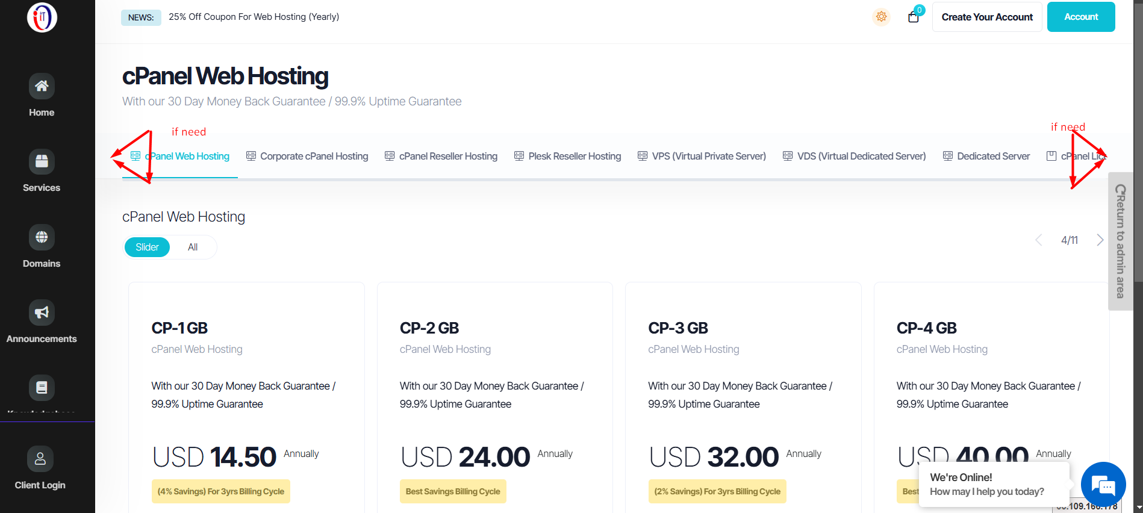The width and height of the screenshot is (1143, 513).
Task: Go to Home from the sidebar
Action: coord(42,96)
